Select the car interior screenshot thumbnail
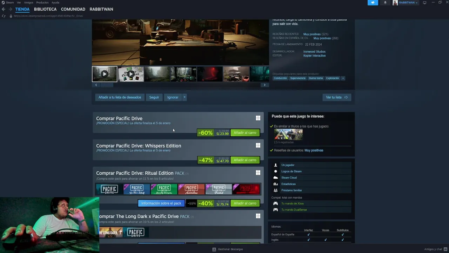The image size is (449, 253). click(x=183, y=74)
